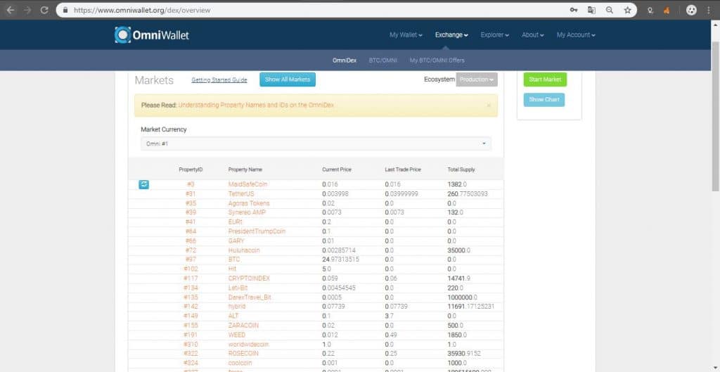The image size is (720, 372).
Task: Click Property Name column header
Action: (245, 169)
